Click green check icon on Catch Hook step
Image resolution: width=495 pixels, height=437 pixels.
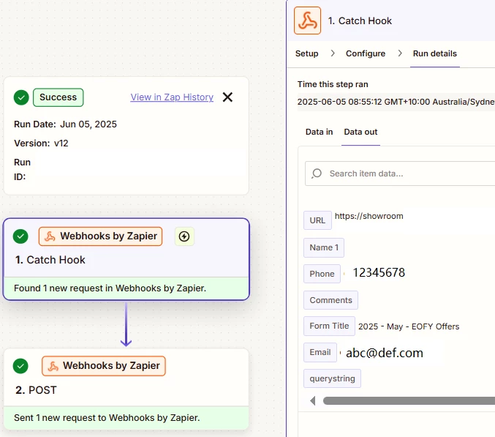20,236
